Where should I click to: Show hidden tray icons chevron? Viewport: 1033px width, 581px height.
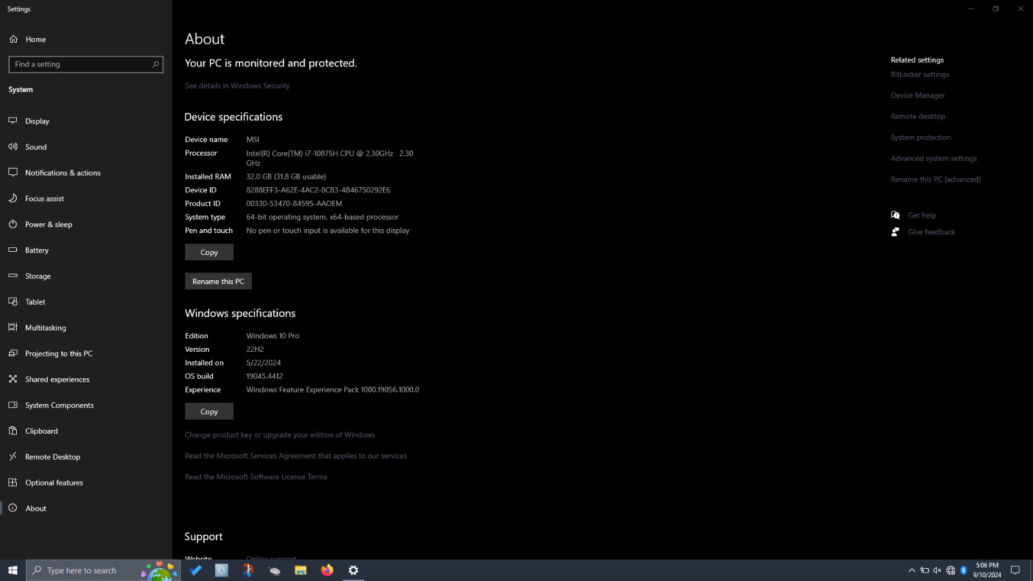click(912, 570)
